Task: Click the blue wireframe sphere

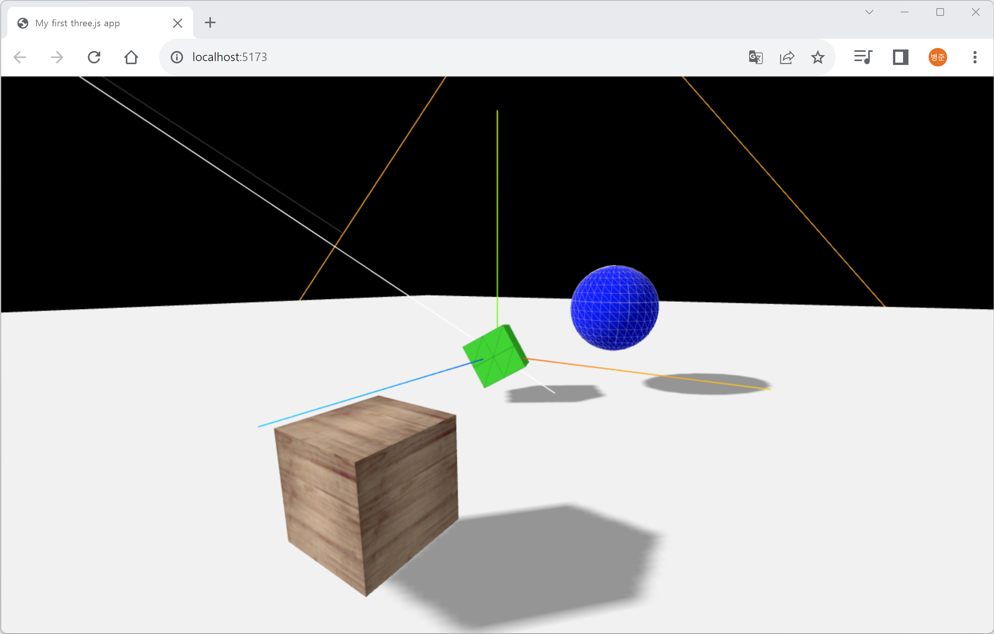Action: [x=614, y=308]
